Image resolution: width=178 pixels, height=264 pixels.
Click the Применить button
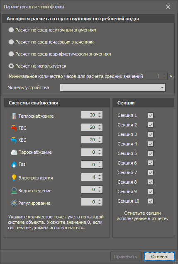[126, 257]
